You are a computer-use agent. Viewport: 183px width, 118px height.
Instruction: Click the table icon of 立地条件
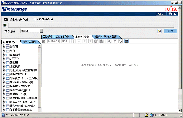(8, 55)
